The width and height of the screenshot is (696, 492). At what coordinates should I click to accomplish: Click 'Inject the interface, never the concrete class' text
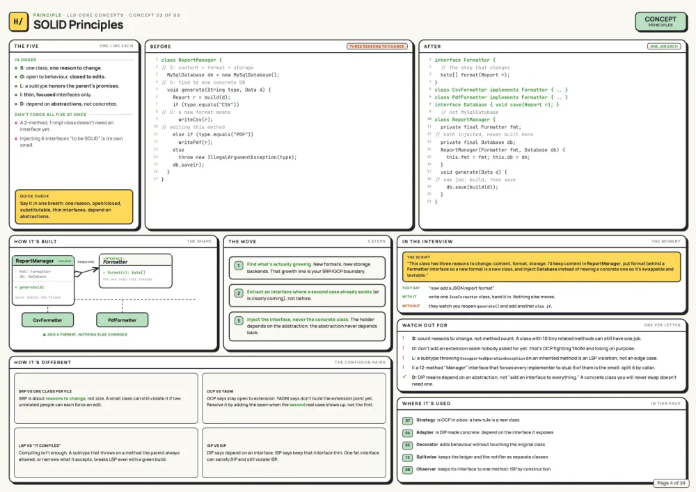[297, 319]
